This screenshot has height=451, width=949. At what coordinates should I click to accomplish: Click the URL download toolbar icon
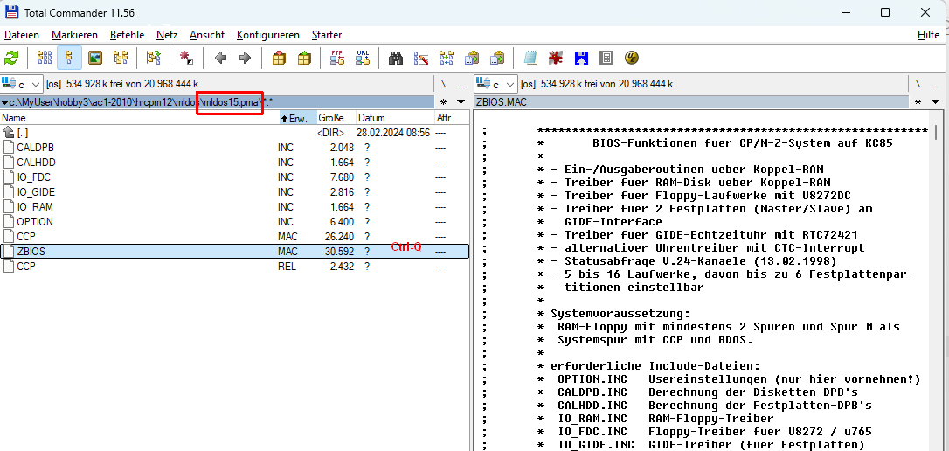362,58
